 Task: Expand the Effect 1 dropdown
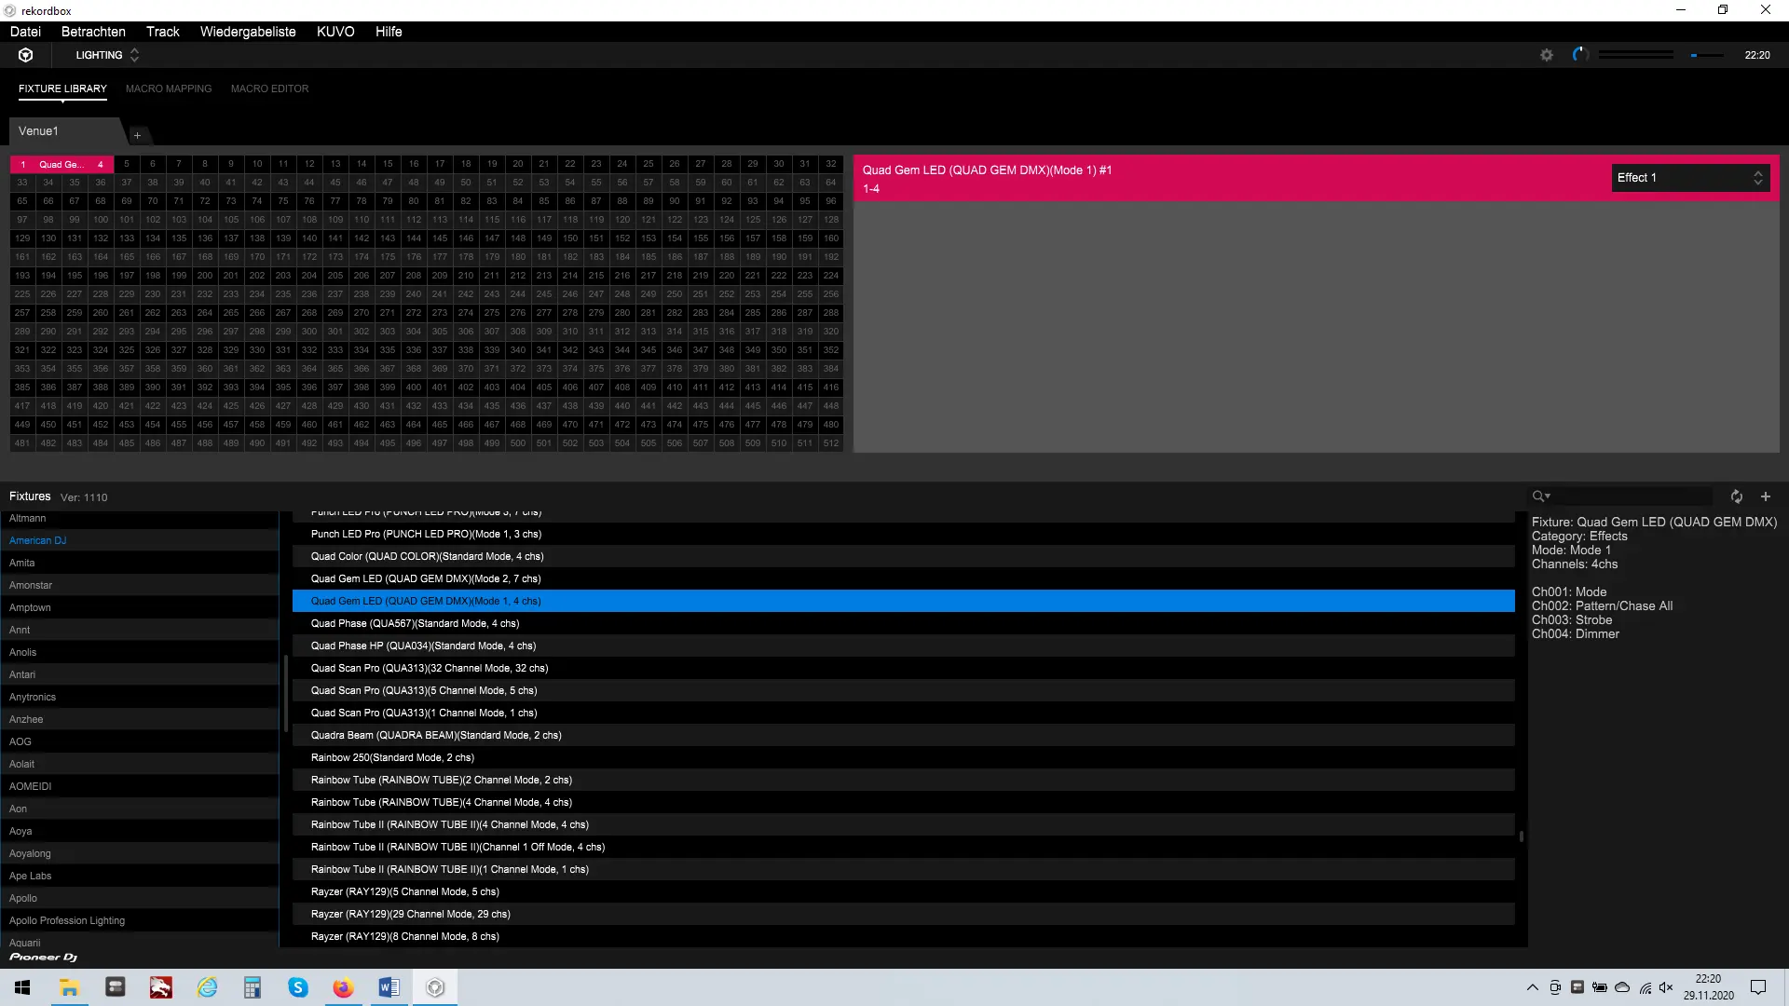pyautogui.click(x=1689, y=178)
